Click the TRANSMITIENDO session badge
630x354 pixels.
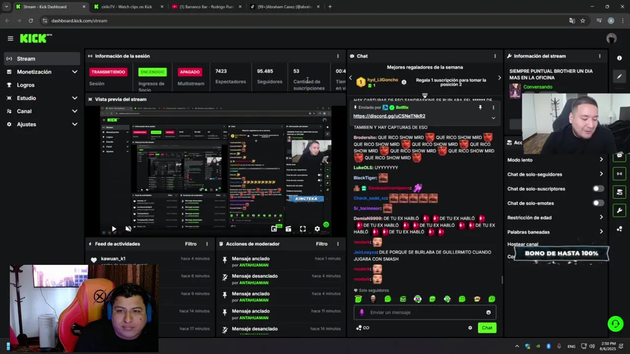tap(108, 72)
